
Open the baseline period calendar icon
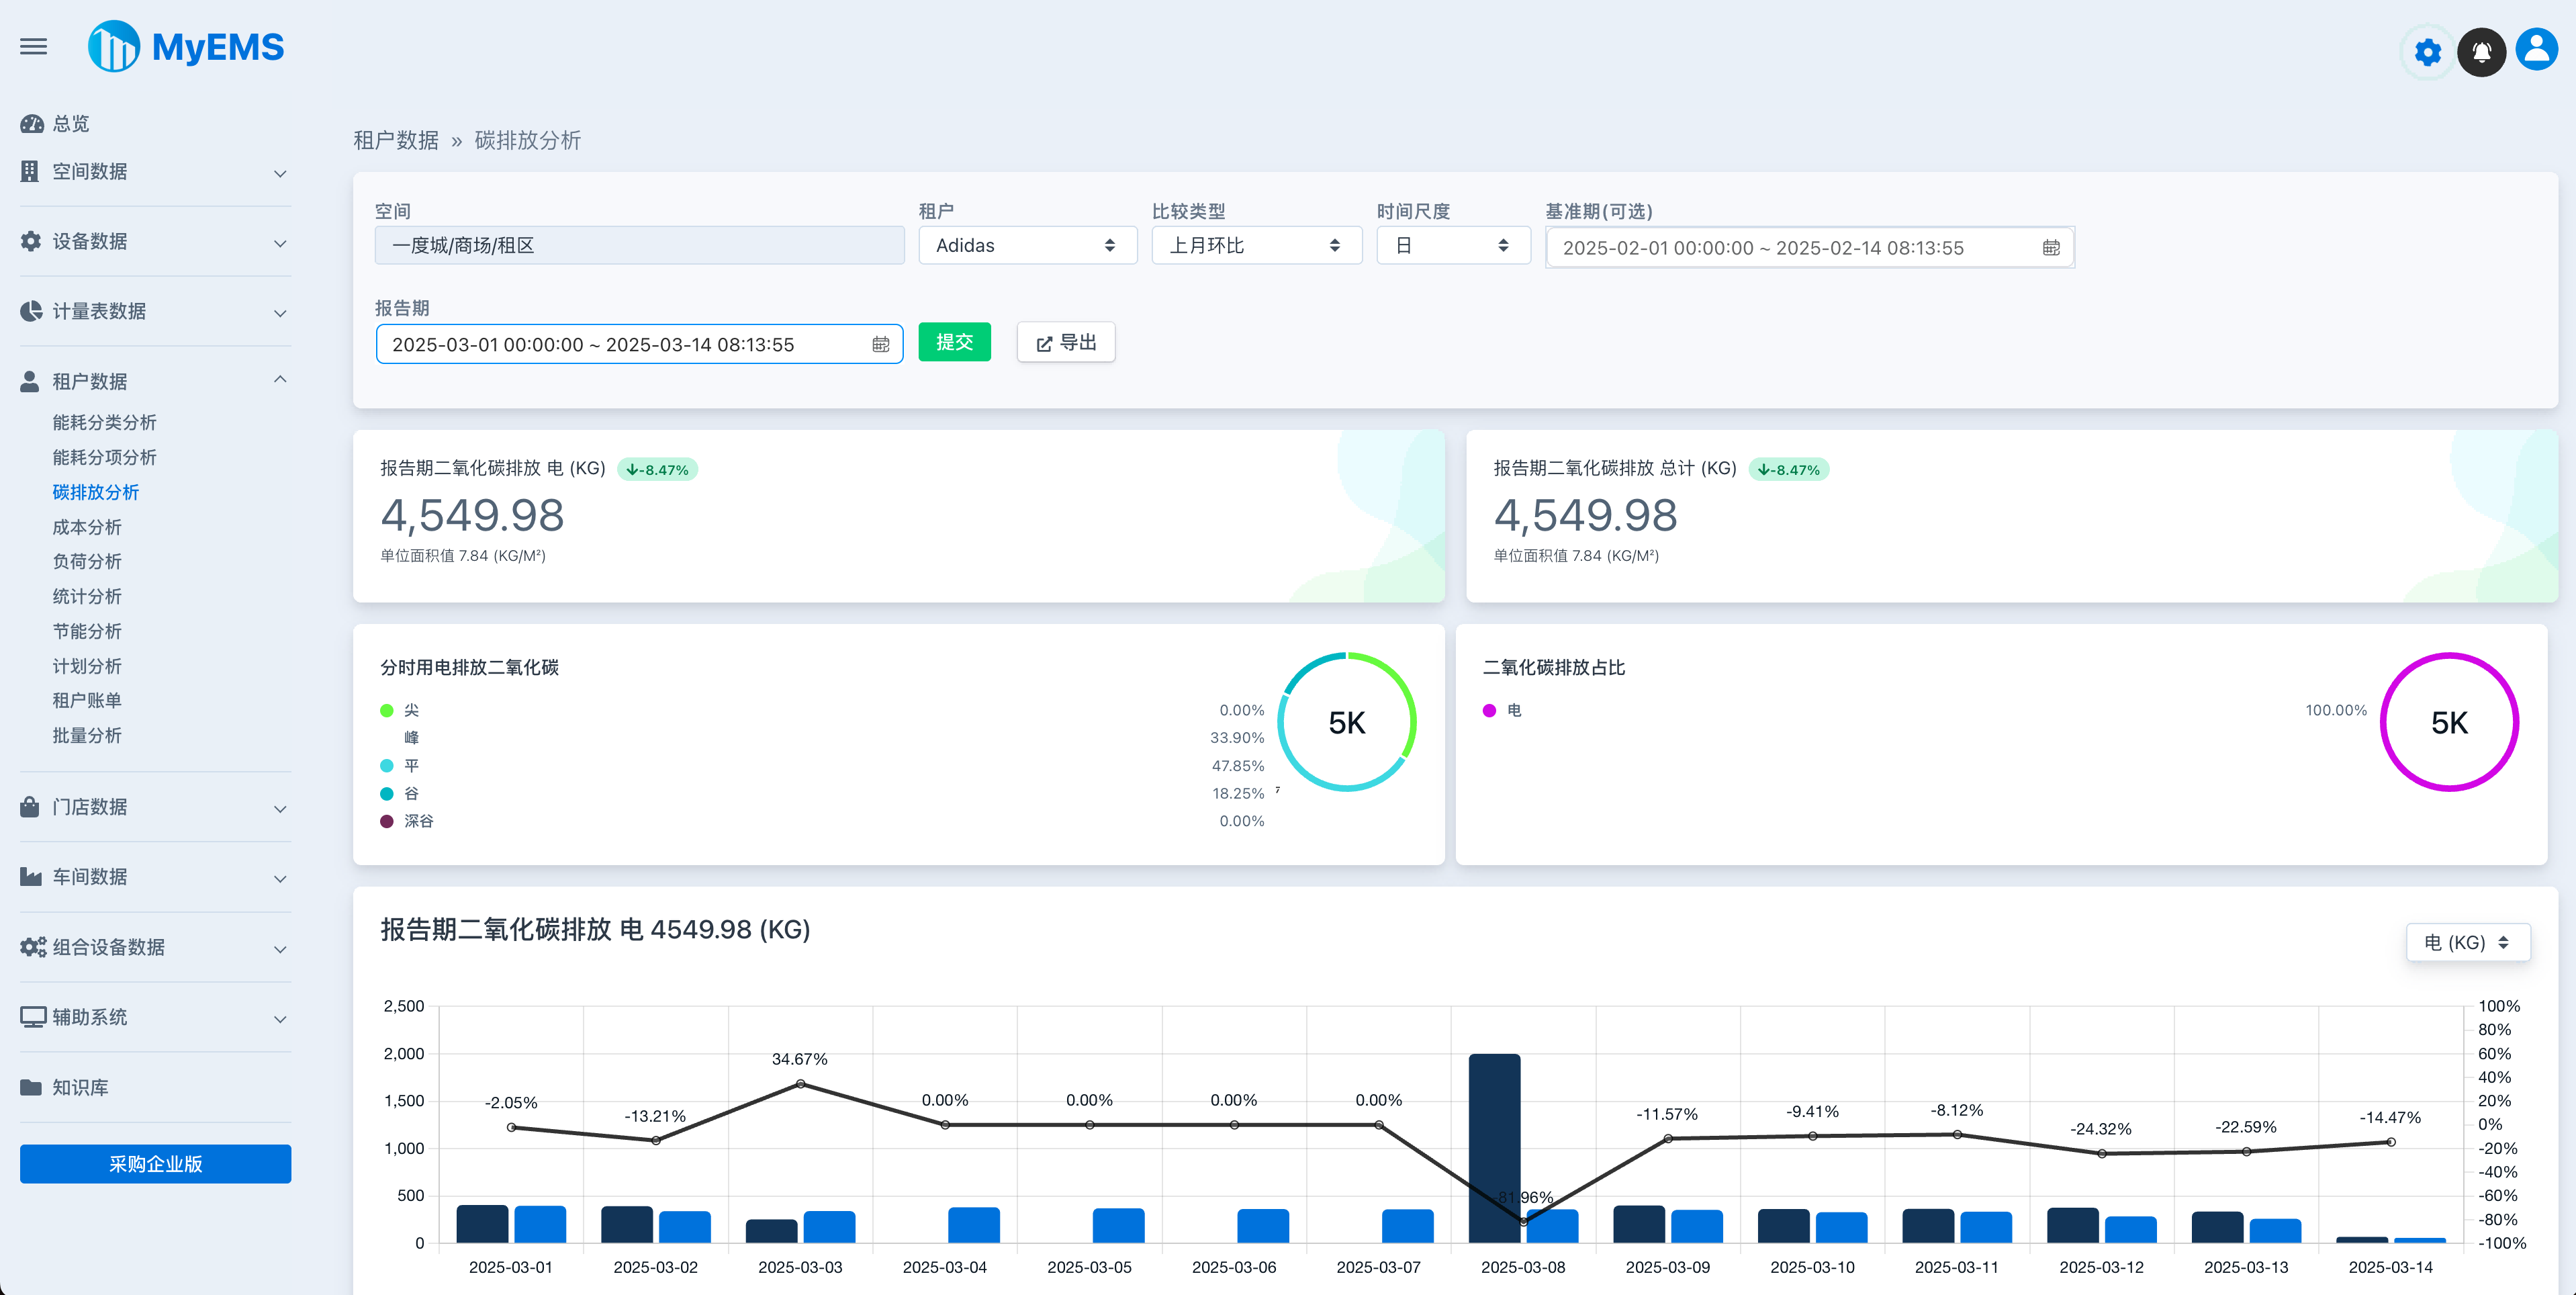[x=2051, y=248]
